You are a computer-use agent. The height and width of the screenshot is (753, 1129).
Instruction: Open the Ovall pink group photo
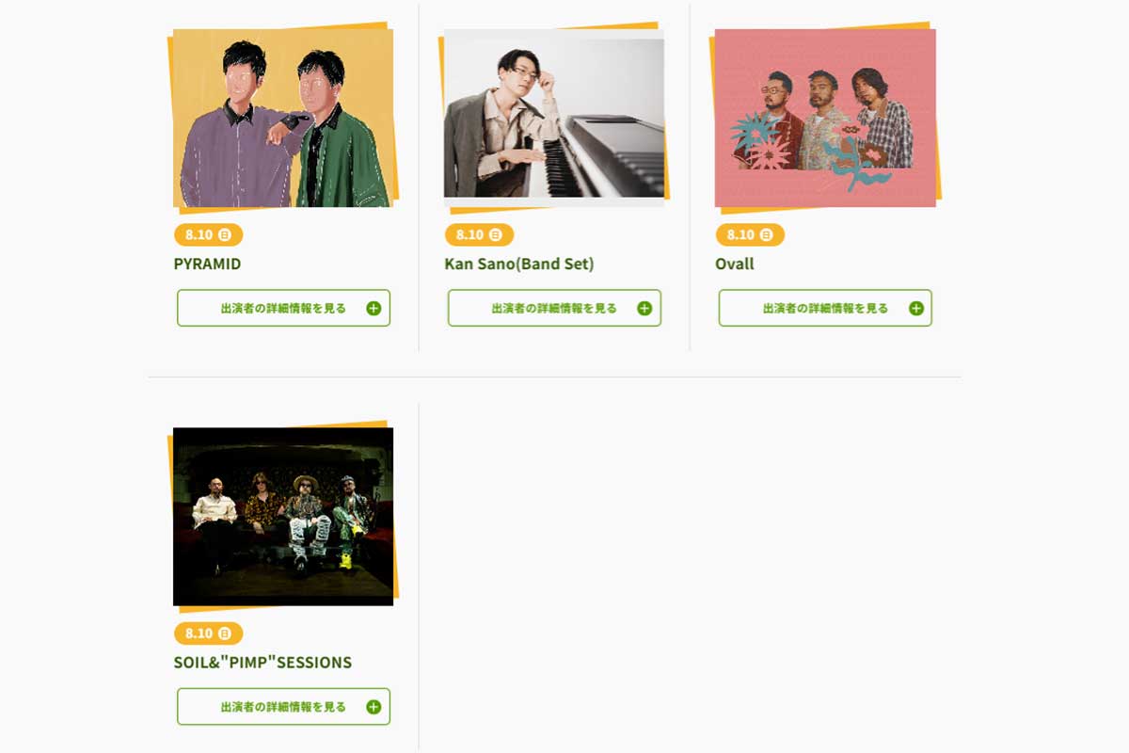(x=825, y=118)
